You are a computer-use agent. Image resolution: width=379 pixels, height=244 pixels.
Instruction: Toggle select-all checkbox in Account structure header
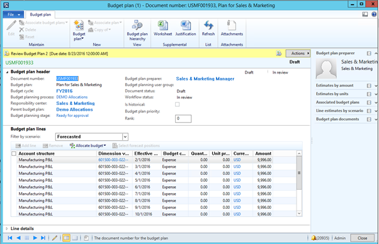pos(14,153)
